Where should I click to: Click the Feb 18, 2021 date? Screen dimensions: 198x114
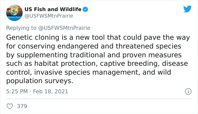point(51,91)
